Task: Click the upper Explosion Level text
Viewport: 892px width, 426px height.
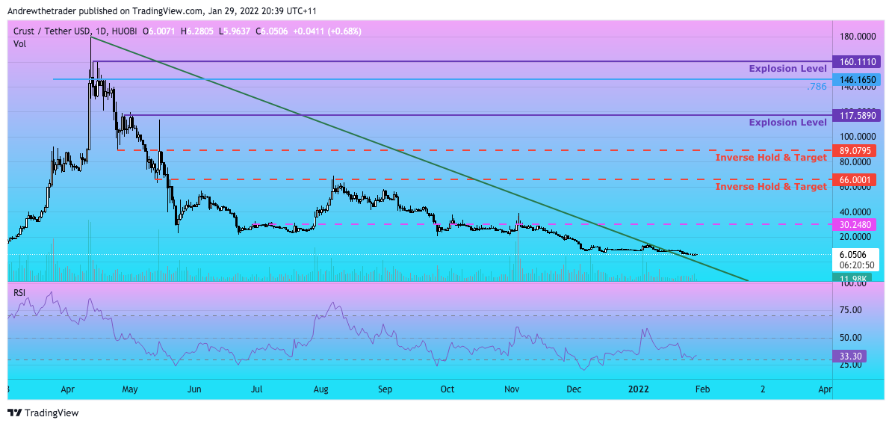Action: (x=787, y=69)
